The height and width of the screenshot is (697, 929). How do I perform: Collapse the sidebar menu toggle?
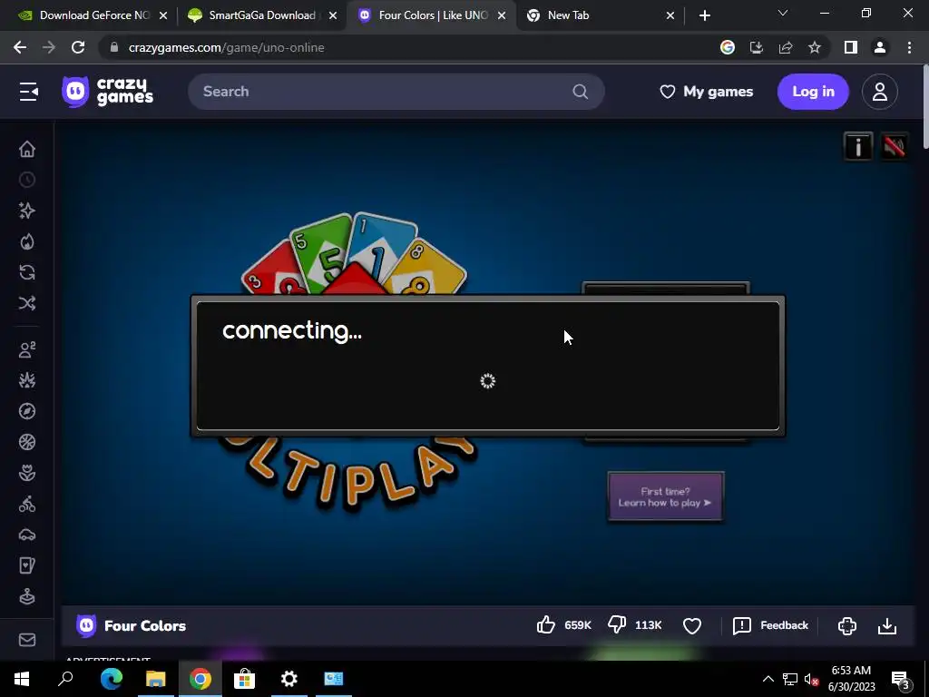tap(28, 92)
